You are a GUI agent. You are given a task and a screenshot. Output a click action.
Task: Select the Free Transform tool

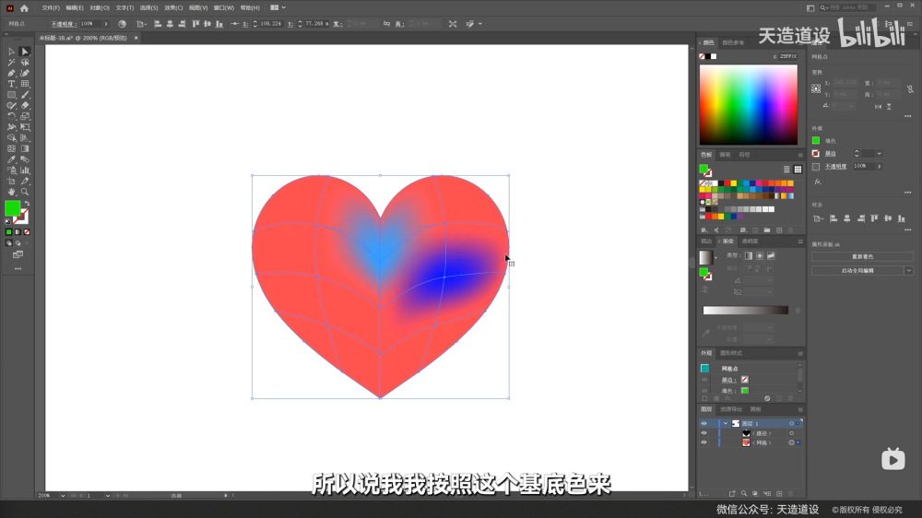(25, 127)
